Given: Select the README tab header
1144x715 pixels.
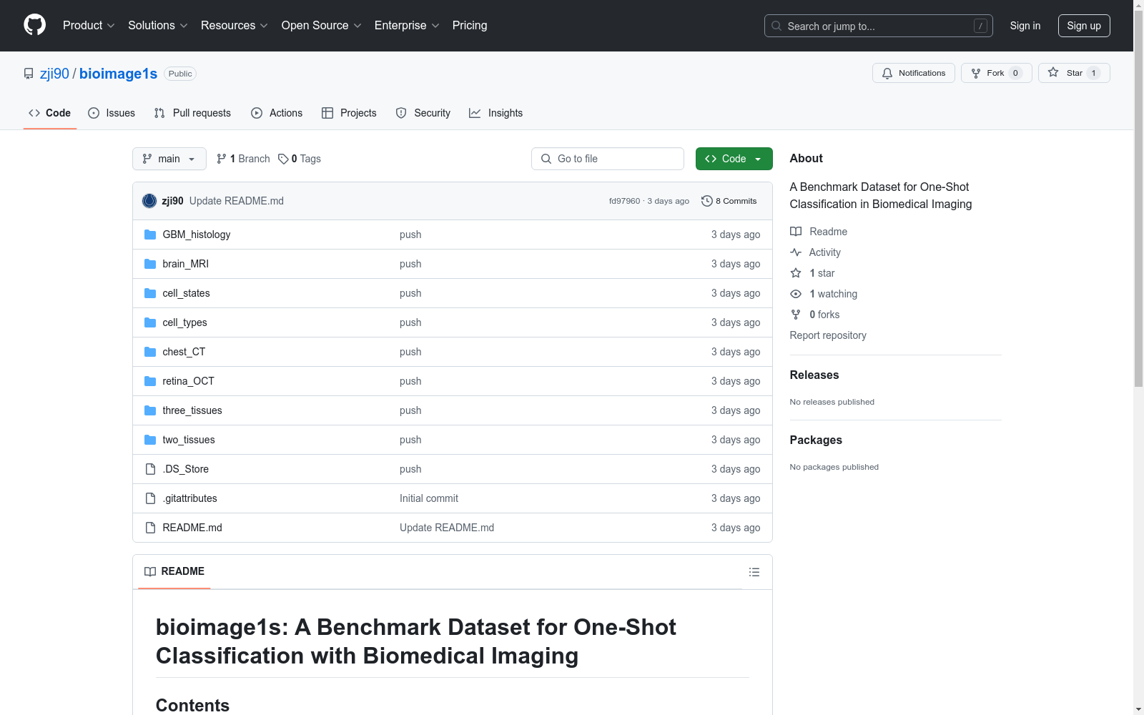Looking at the screenshot, I should point(174,571).
